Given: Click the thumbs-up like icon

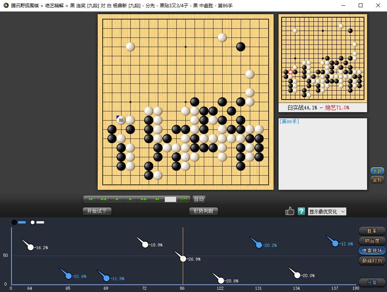Looking at the screenshot, I should coord(290,211).
